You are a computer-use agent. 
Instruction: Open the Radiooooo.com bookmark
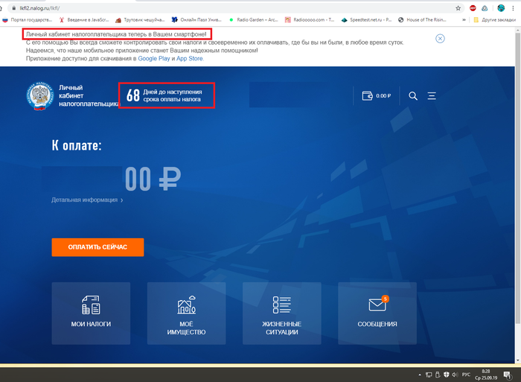click(x=310, y=20)
